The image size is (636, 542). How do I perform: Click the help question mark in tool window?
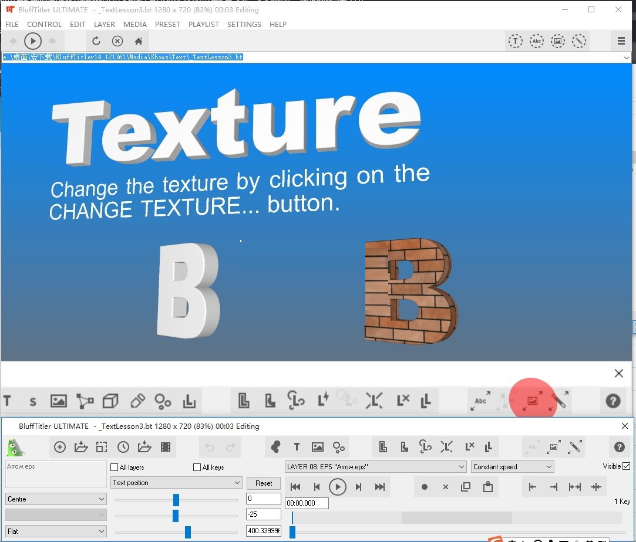(x=619, y=448)
